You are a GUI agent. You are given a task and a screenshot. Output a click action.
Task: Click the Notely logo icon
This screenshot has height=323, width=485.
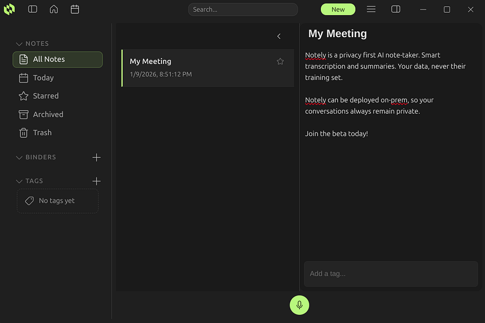pyautogui.click(x=9, y=9)
